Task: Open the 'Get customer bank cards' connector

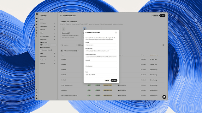Action: [69, 95]
